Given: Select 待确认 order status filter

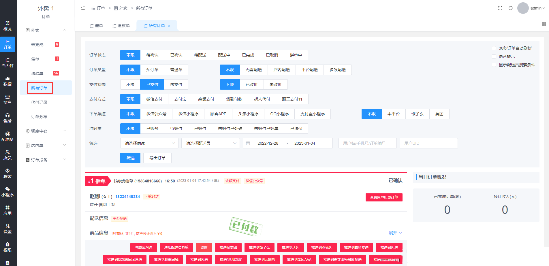Looking at the screenshot, I should pyautogui.click(x=152, y=55).
